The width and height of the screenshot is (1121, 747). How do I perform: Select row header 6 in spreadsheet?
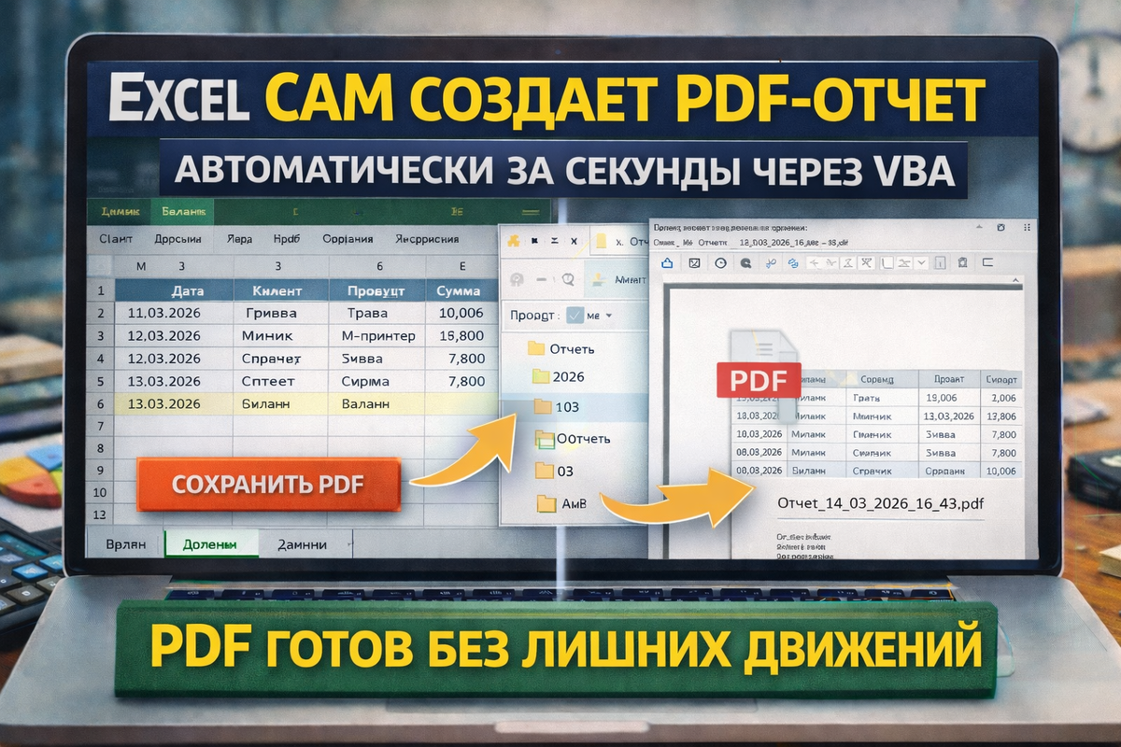(100, 402)
